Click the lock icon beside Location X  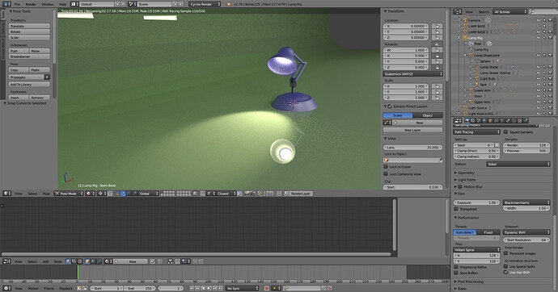click(437, 26)
